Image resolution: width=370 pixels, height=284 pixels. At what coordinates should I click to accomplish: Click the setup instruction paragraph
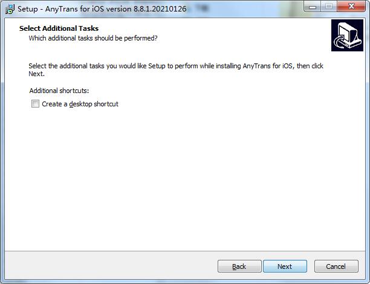[175, 66]
